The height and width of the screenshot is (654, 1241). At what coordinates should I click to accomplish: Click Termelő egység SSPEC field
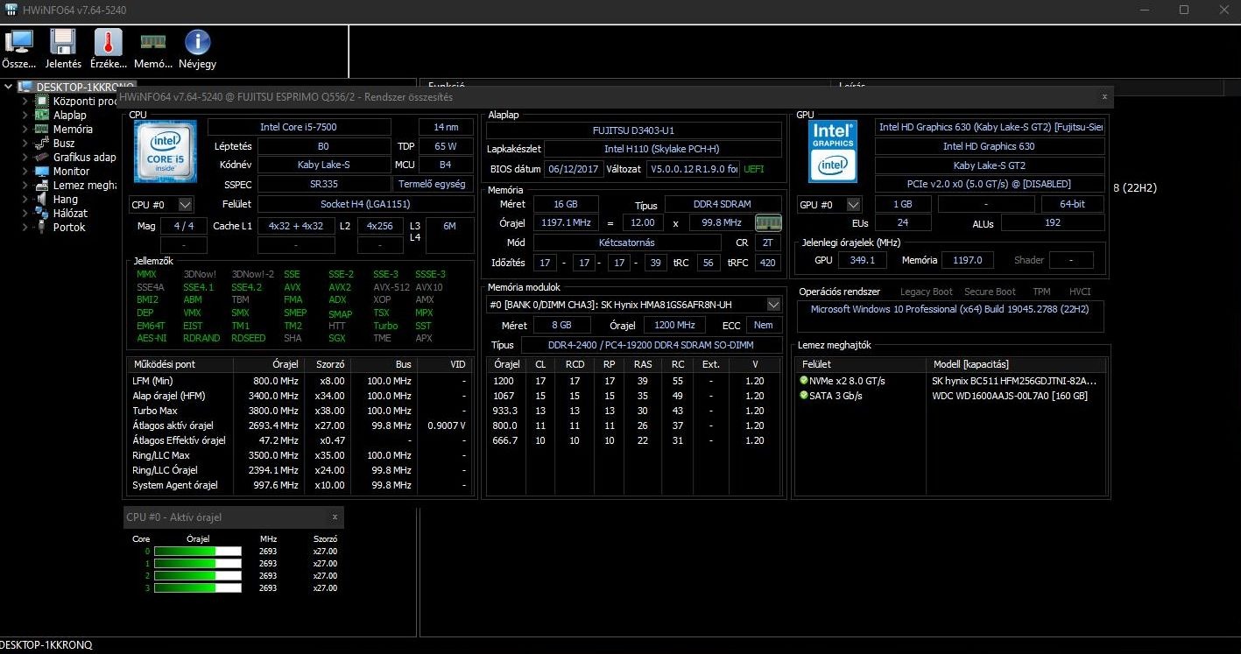click(x=432, y=184)
